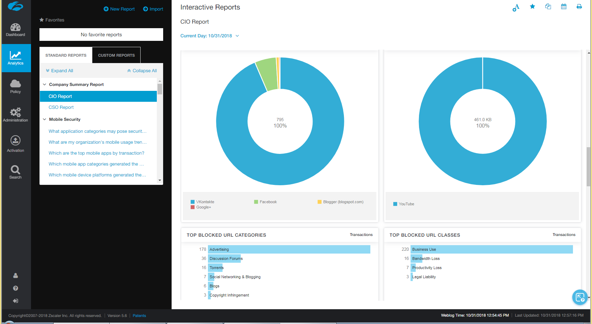Click the duplicate report icon

tap(548, 6)
